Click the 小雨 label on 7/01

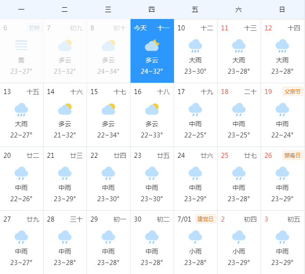195,251
